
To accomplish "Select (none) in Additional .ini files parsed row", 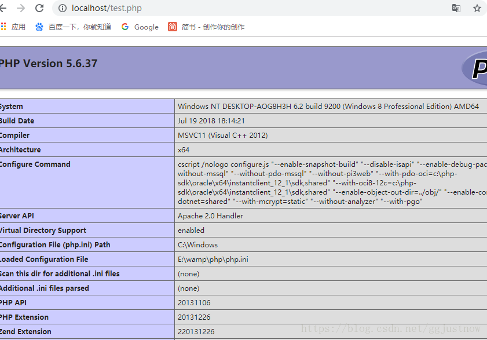I will 189,288.
